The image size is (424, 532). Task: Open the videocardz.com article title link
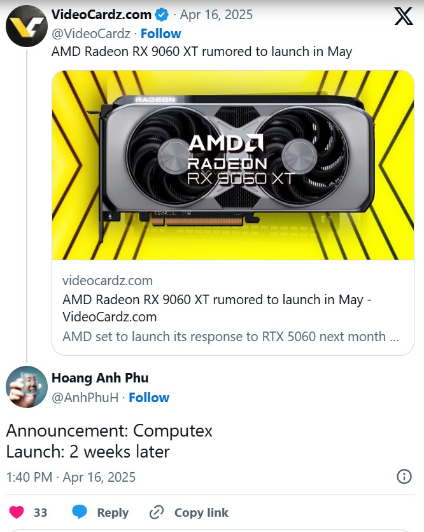click(217, 308)
